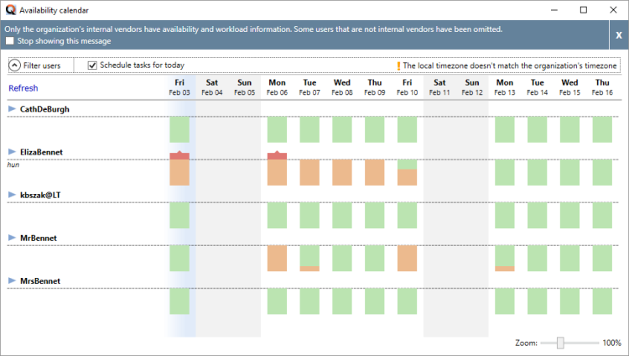Select the Fri Feb 03 column header
Image resolution: width=629 pixels, height=356 pixels.
click(x=179, y=87)
